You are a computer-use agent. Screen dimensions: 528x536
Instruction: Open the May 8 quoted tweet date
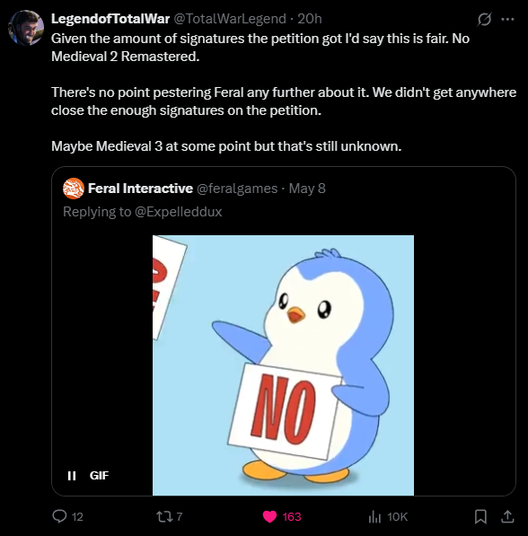(x=307, y=189)
